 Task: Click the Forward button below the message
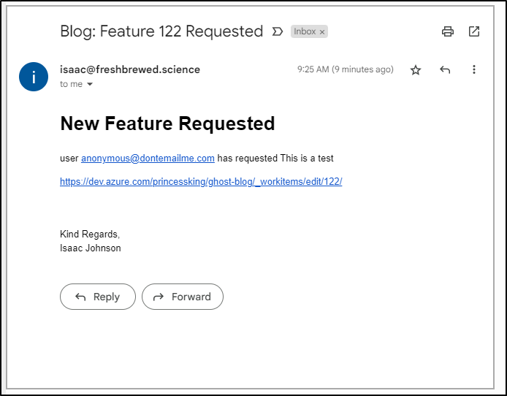183,297
